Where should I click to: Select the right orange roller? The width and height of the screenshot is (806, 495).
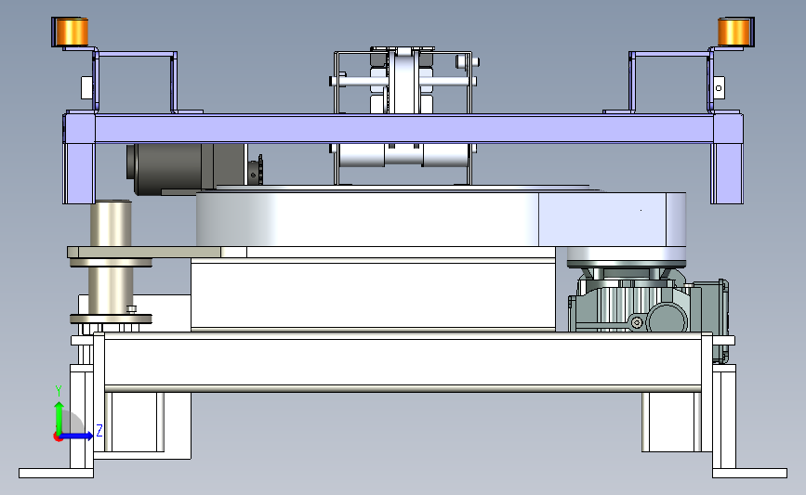[733, 32]
